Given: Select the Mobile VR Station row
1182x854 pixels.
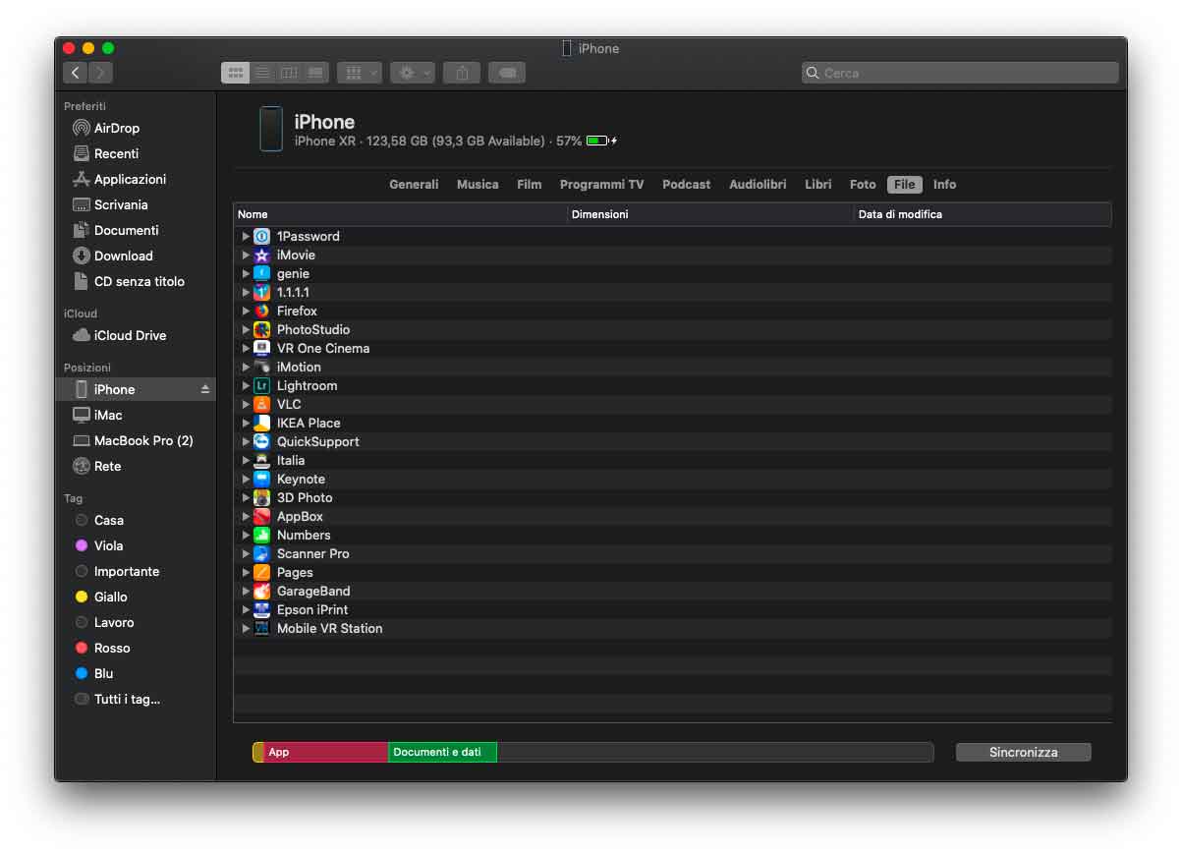Looking at the screenshot, I should pos(672,628).
